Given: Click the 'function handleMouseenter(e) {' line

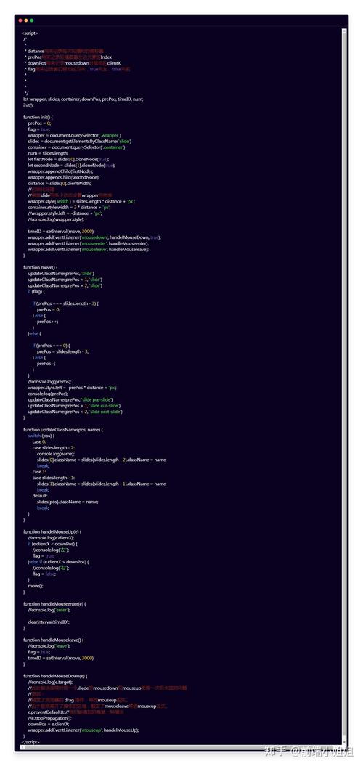Looking at the screenshot, I should point(54,604).
